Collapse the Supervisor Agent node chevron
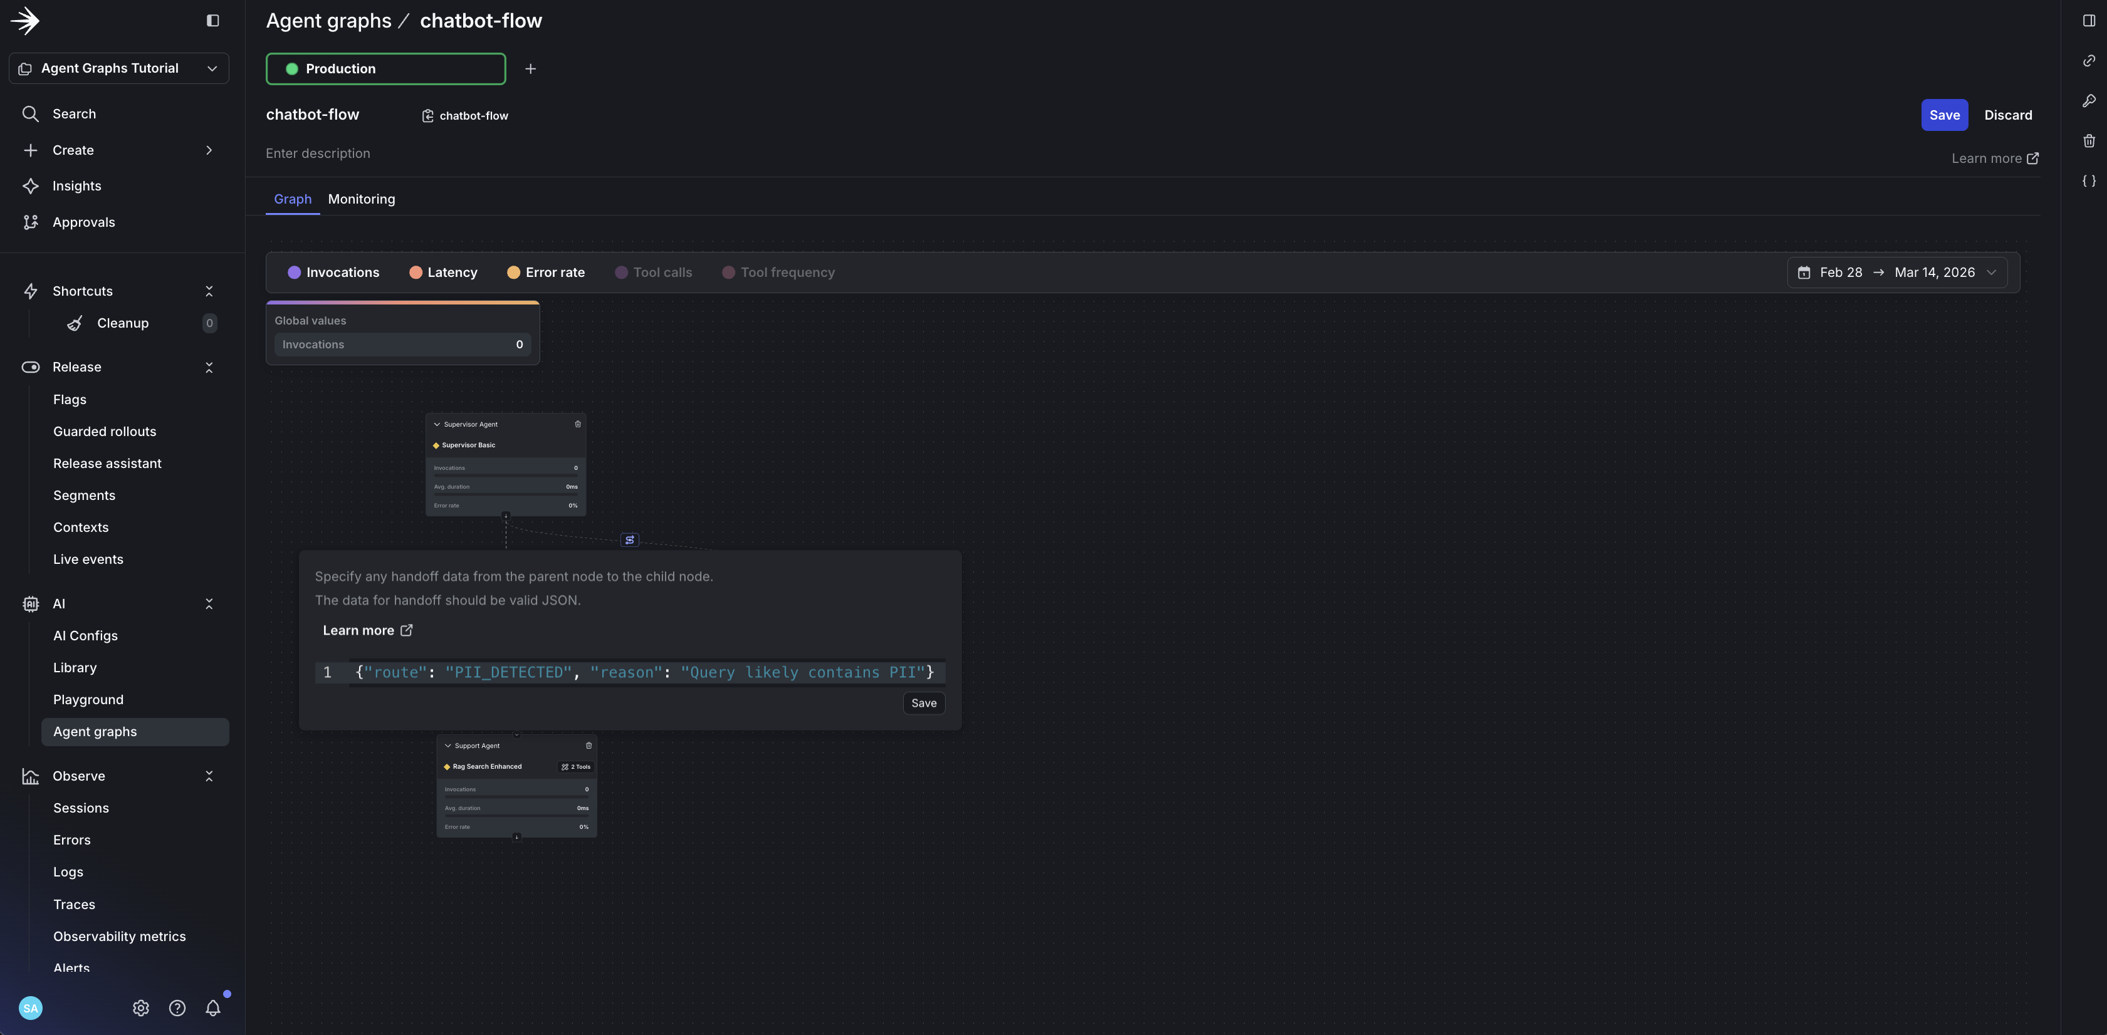 click(x=437, y=424)
